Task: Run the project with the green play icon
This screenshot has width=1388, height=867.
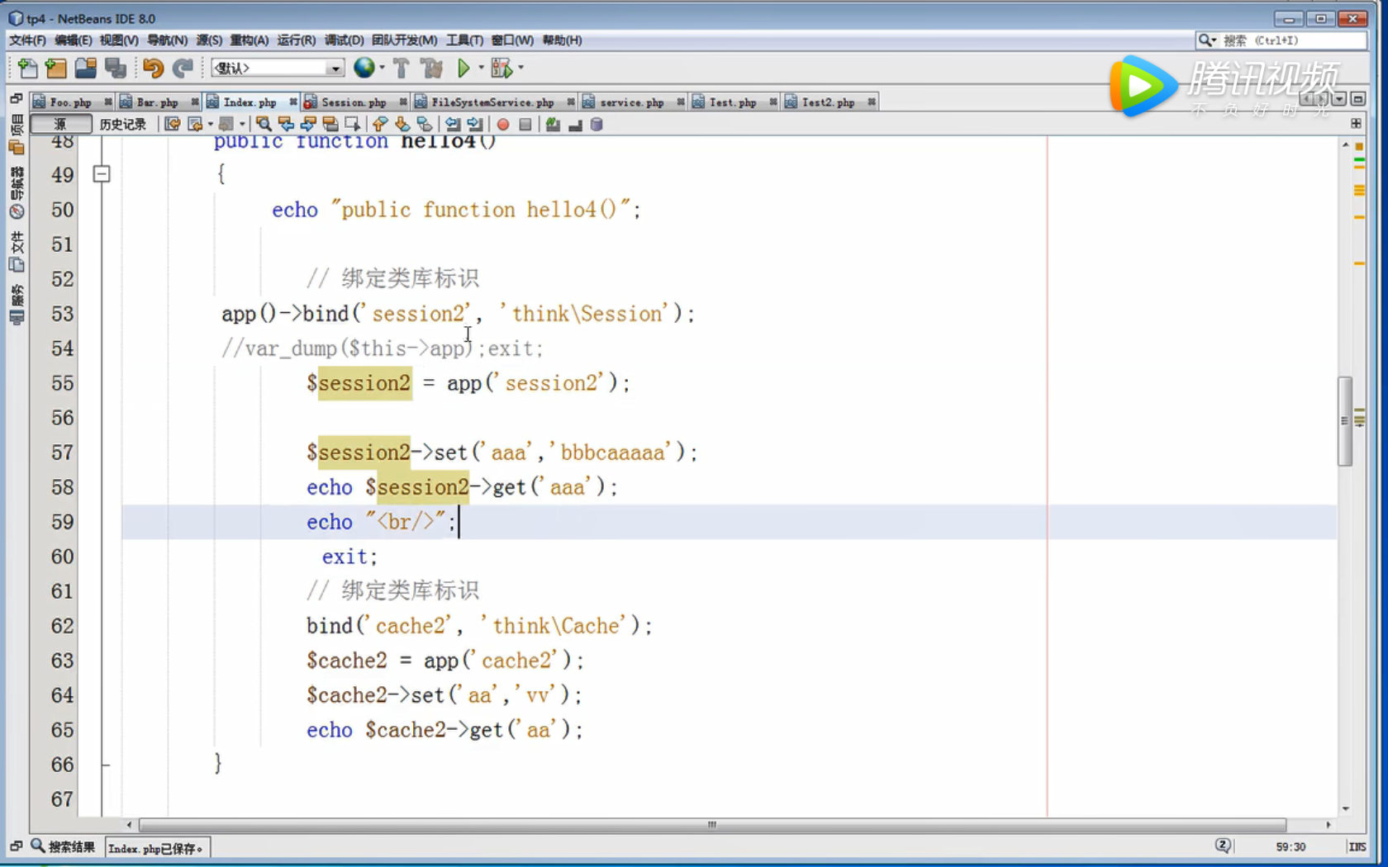Action: tap(463, 69)
